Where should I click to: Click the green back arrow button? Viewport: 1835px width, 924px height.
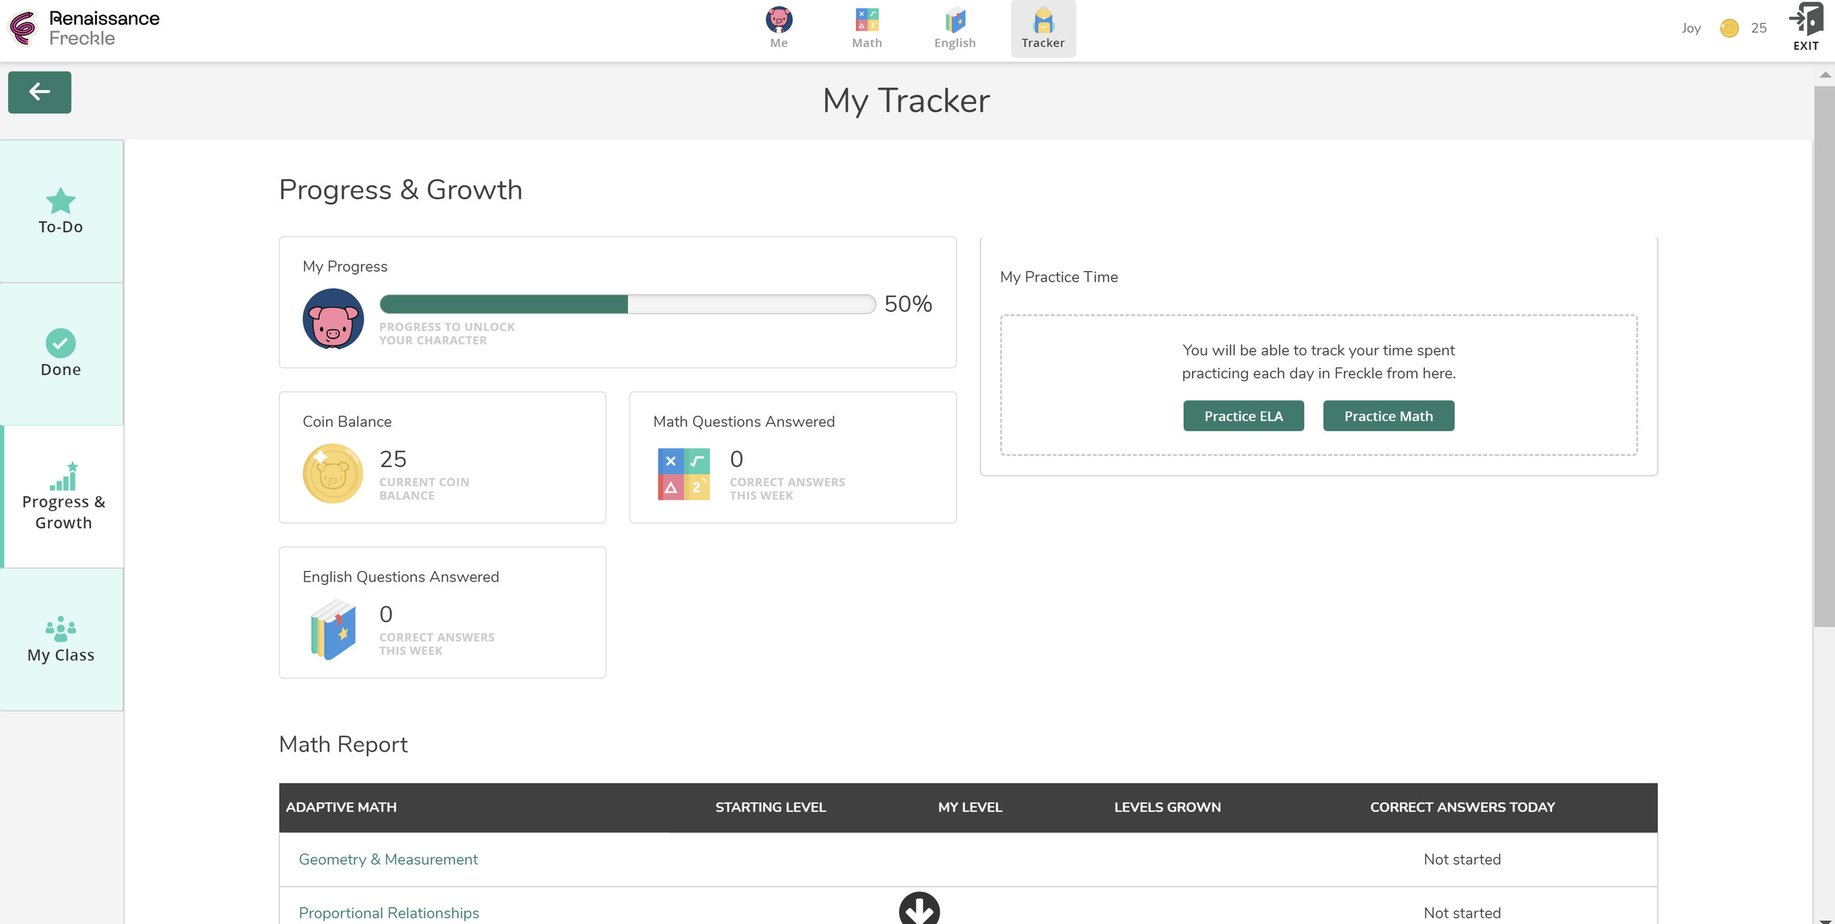click(x=40, y=92)
